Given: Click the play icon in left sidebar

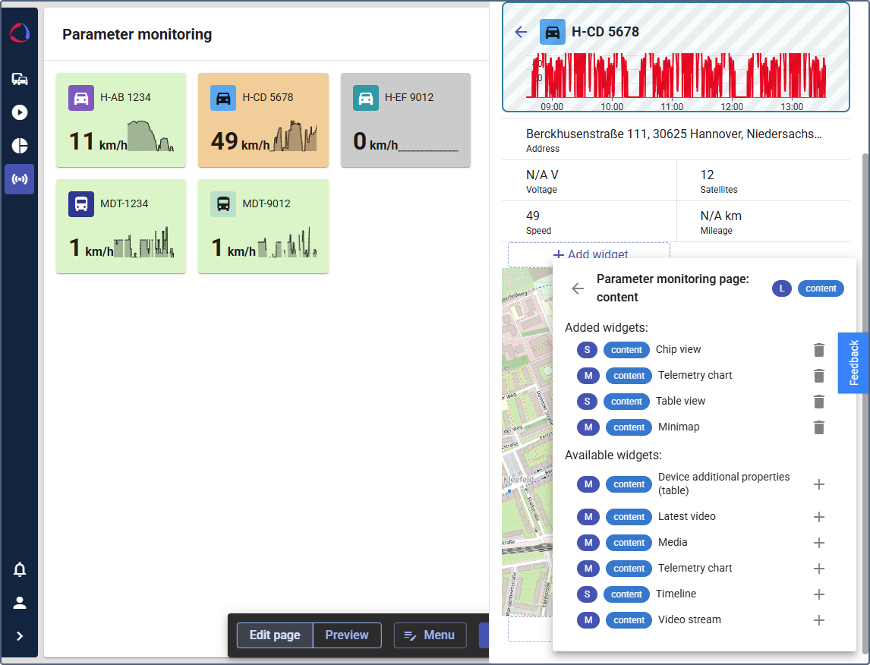Looking at the screenshot, I should coord(20,112).
